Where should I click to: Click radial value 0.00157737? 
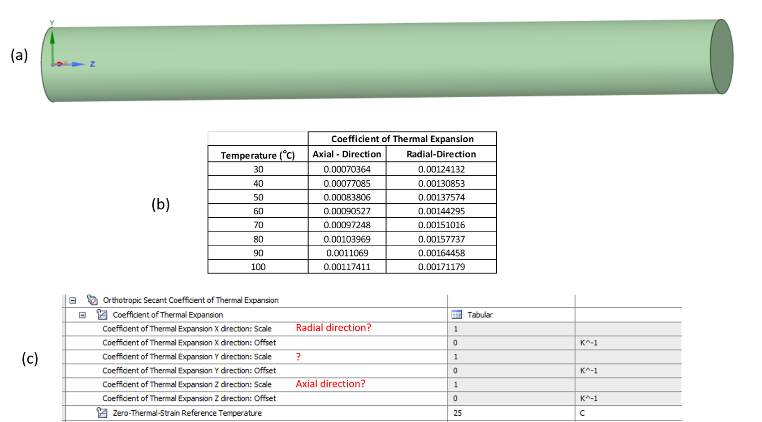tap(442, 239)
